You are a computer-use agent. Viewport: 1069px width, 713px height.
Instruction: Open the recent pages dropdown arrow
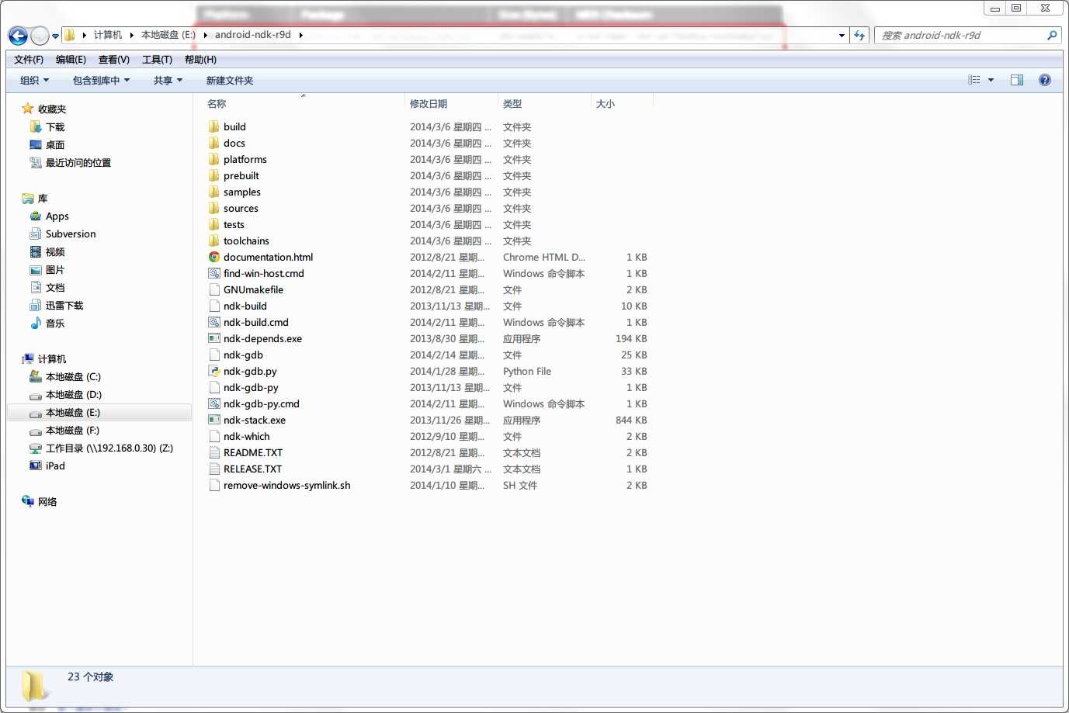(x=55, y=36)
